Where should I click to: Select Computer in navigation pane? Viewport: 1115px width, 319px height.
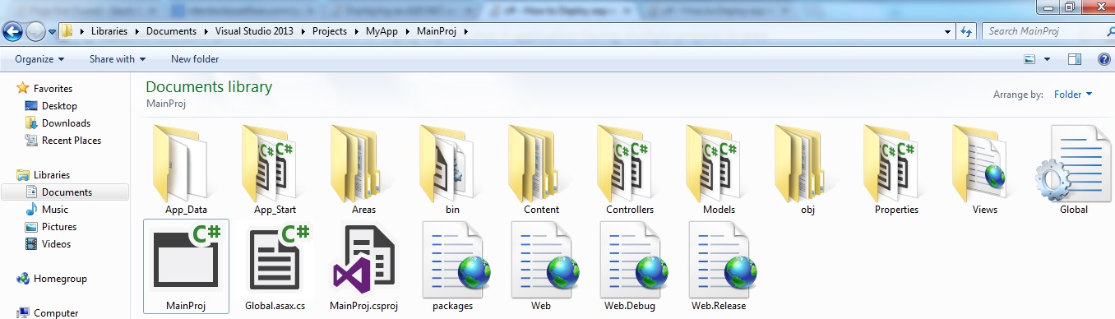tap(56, 313)
